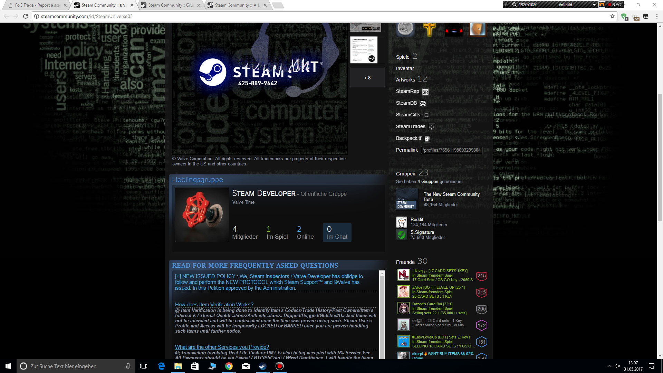Toggle the system volume mute icon
663x373 pixels.
click(x=617, y=366)
